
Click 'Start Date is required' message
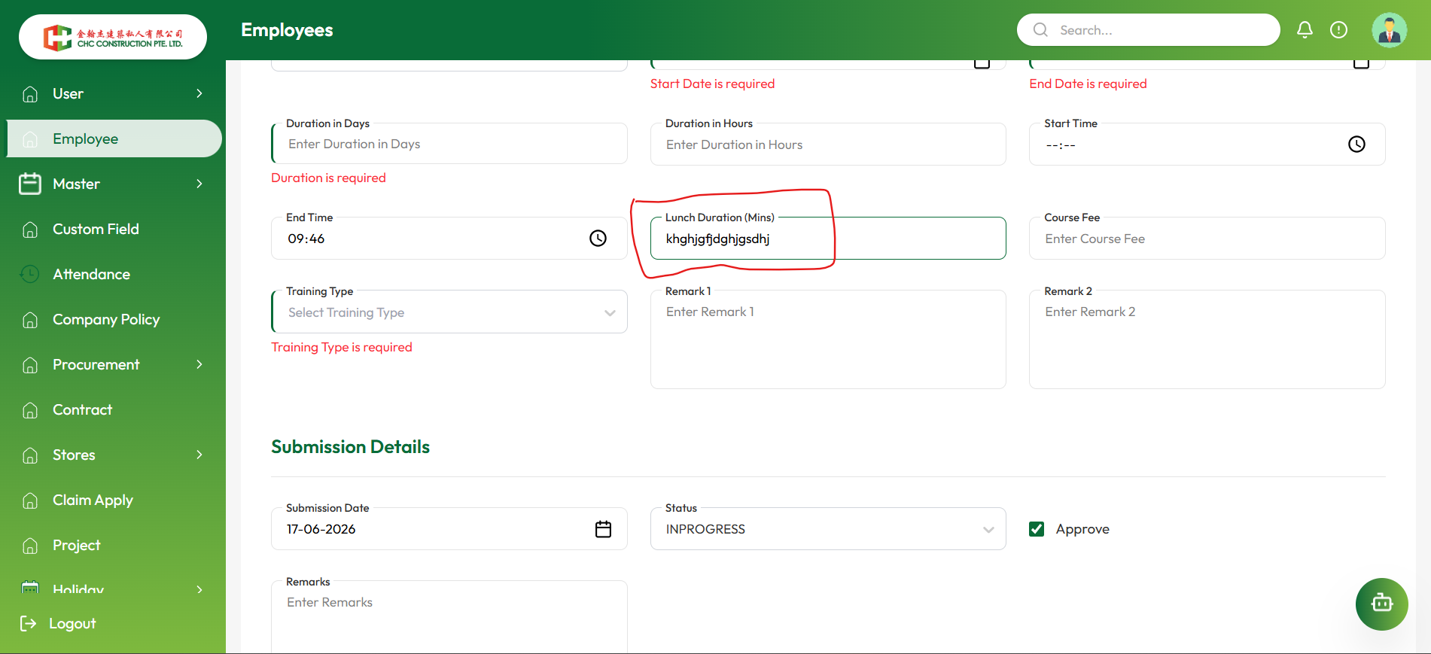[x=712, y=84]
